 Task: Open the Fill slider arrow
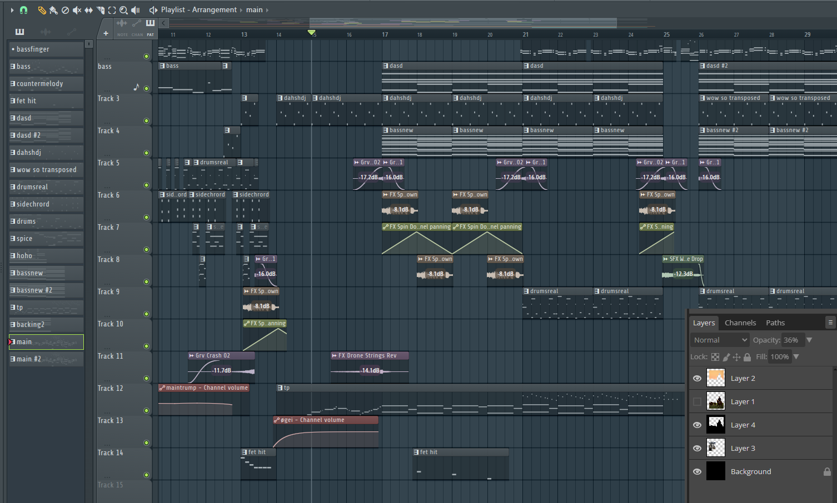(x=796, y=357)
